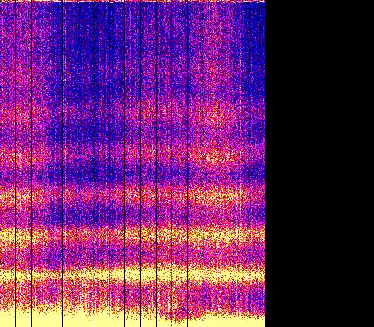Click the right edge of the spectrogram
Viewport: 374px width, 327px height.
[265, 163]
